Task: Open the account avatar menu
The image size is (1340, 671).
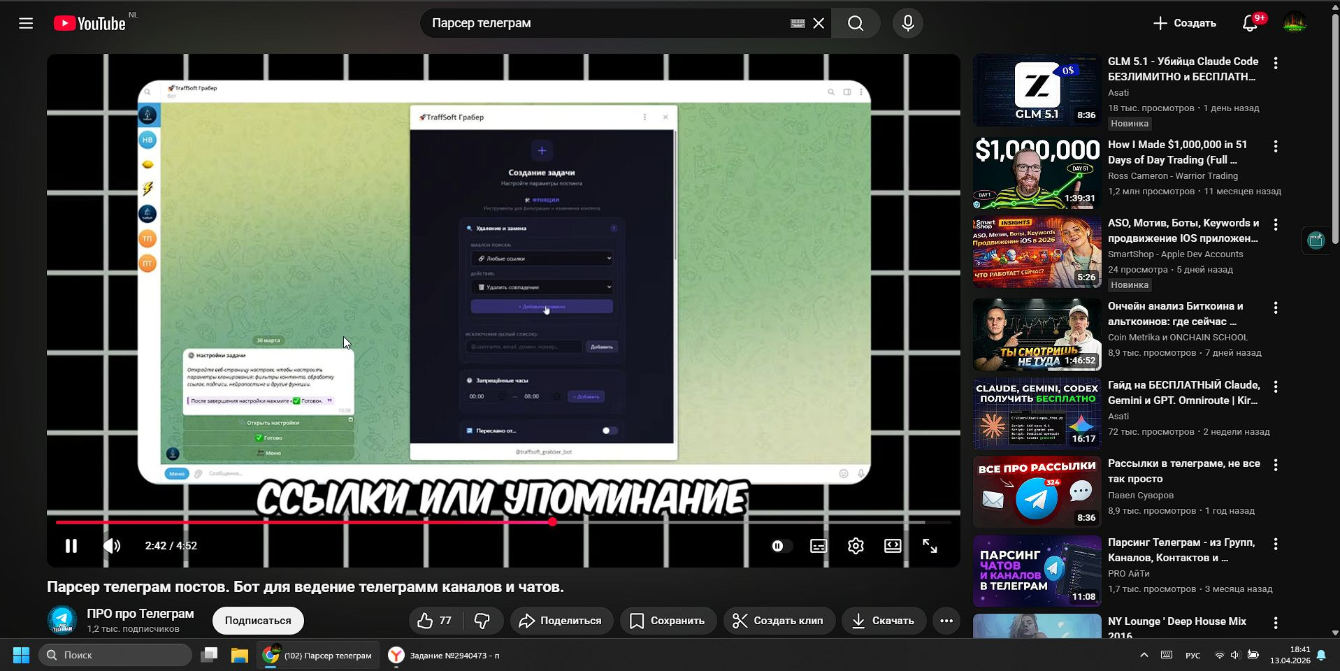Action: [x=1295, y=23]
